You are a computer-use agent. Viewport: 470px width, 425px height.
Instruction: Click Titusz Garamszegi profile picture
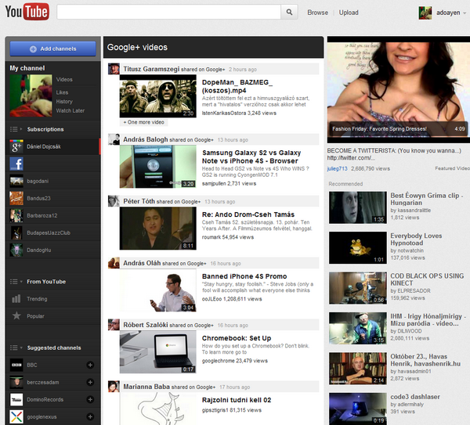114,69
